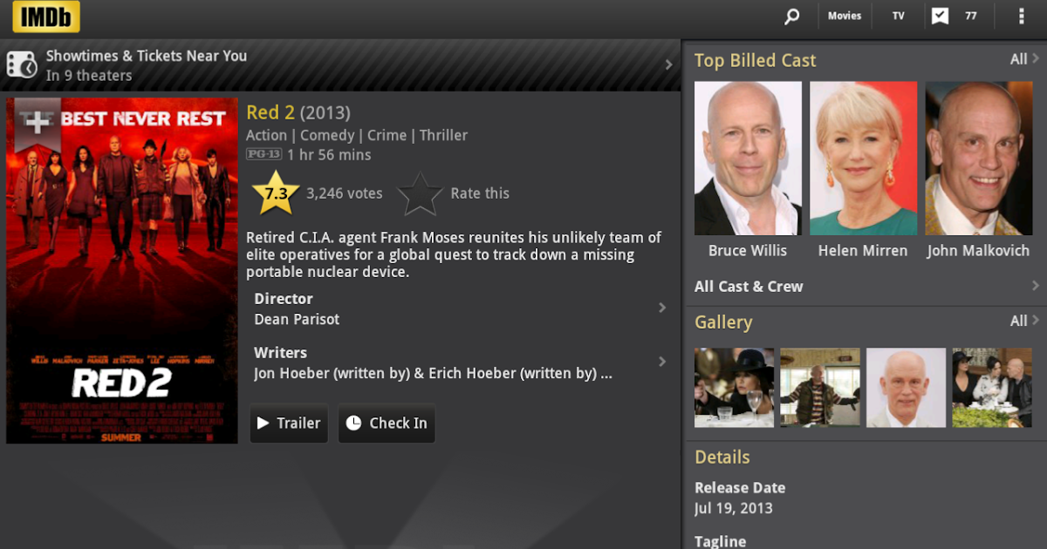Tap the Check In button

click(x=387, y=423)
